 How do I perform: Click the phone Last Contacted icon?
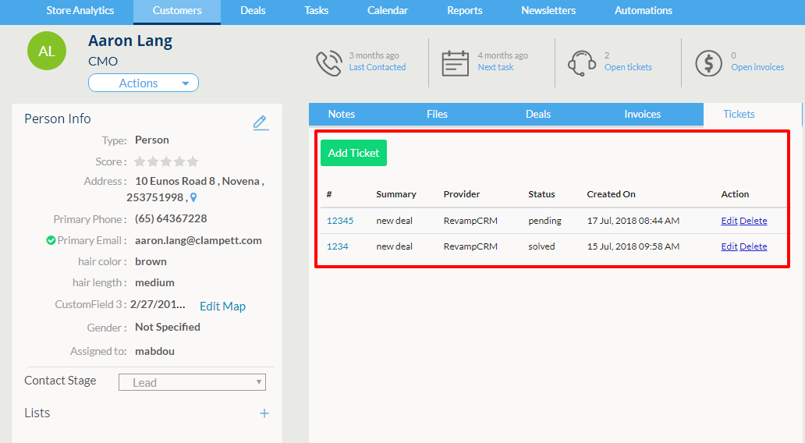click(329, 63)
